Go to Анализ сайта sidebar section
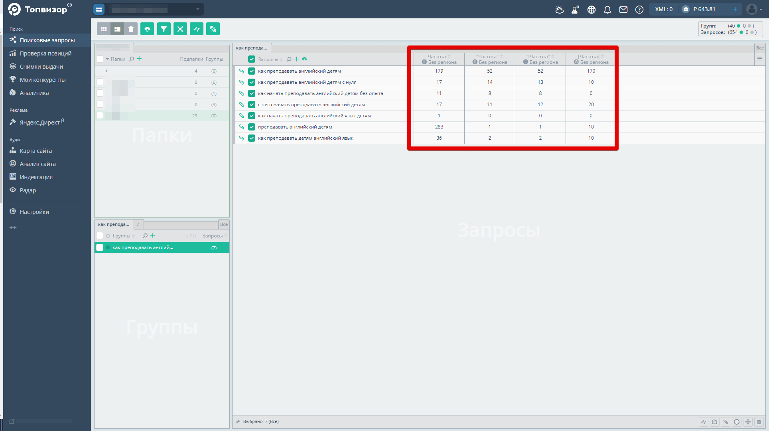This screenshot has width=769, height=431. tap(37, 164)
